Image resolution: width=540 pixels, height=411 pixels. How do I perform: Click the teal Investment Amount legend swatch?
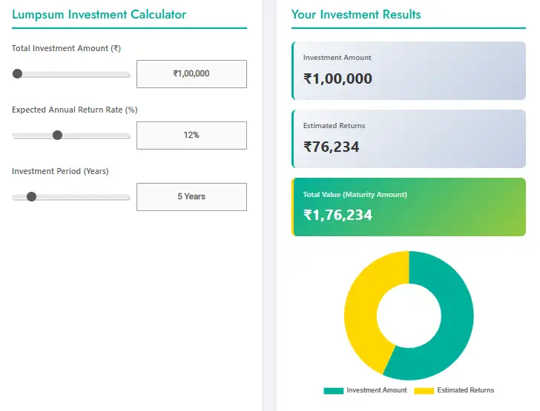tap(333, 390)
